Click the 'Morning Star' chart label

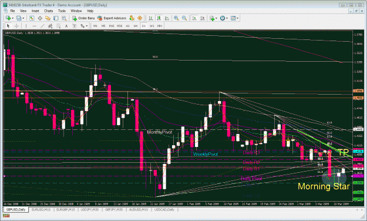tap(324, 186)
